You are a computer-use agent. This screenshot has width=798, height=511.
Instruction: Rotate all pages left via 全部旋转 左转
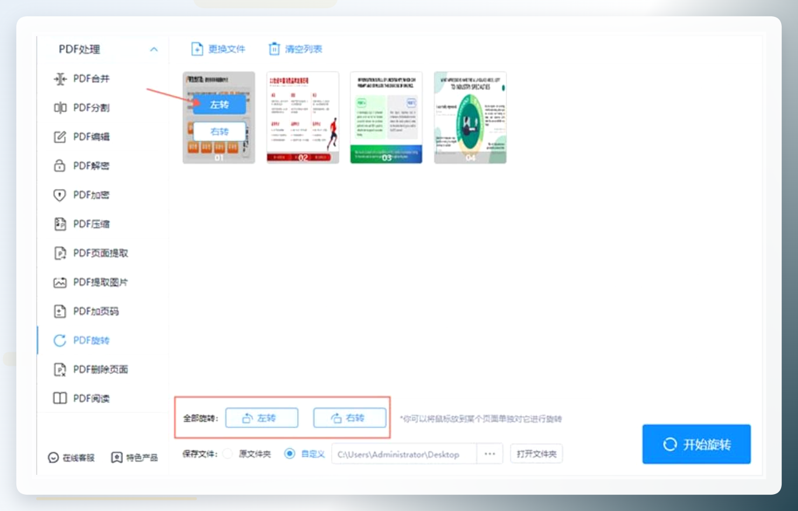point(262,418)
